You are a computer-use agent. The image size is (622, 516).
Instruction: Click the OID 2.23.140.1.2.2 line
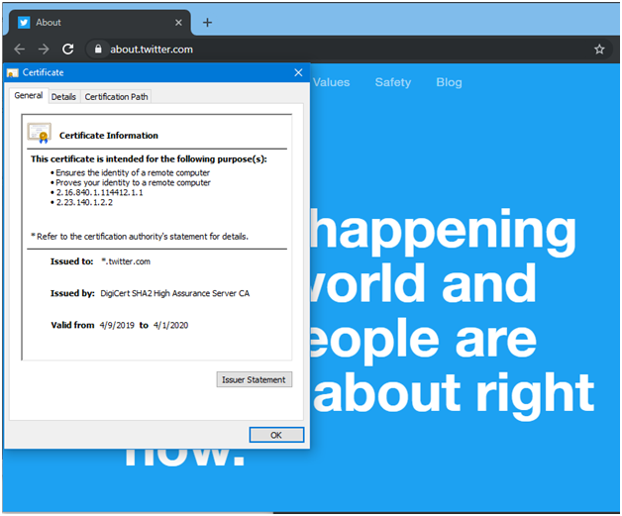click(x=84, y=203)
